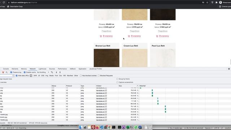Filter requests by Font type
231x130 pixels.
[56, 75]
